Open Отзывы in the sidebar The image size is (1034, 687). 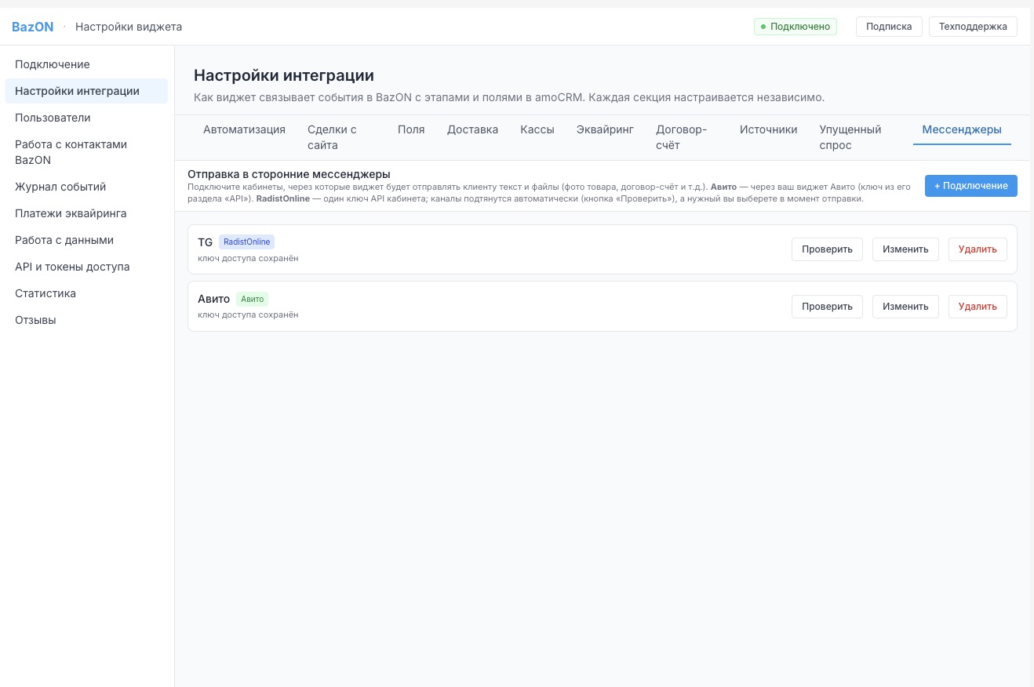[x=86, y=320]
